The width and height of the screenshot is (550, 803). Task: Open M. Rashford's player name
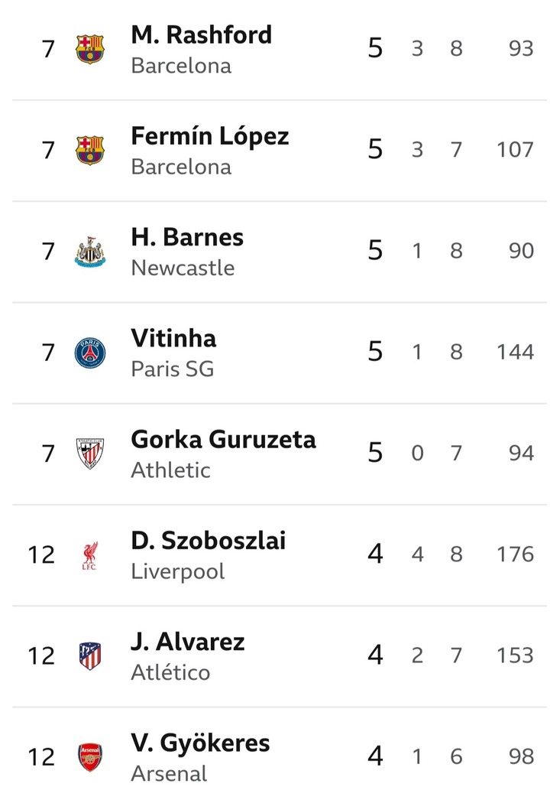pyautogui.click(x=201, y=35)
